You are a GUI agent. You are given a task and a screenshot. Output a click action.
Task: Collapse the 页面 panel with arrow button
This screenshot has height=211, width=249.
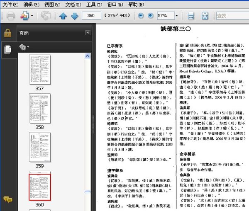click(x=88, y=33)
